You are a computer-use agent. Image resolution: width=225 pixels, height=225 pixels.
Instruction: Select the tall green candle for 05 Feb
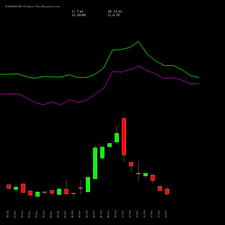coord(95,163)
